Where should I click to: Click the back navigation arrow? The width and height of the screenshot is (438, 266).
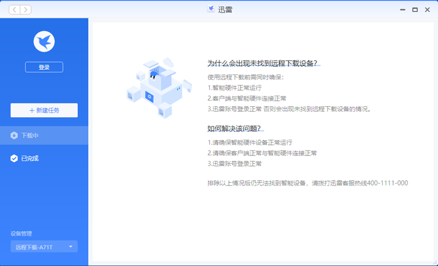click(15, 10)
